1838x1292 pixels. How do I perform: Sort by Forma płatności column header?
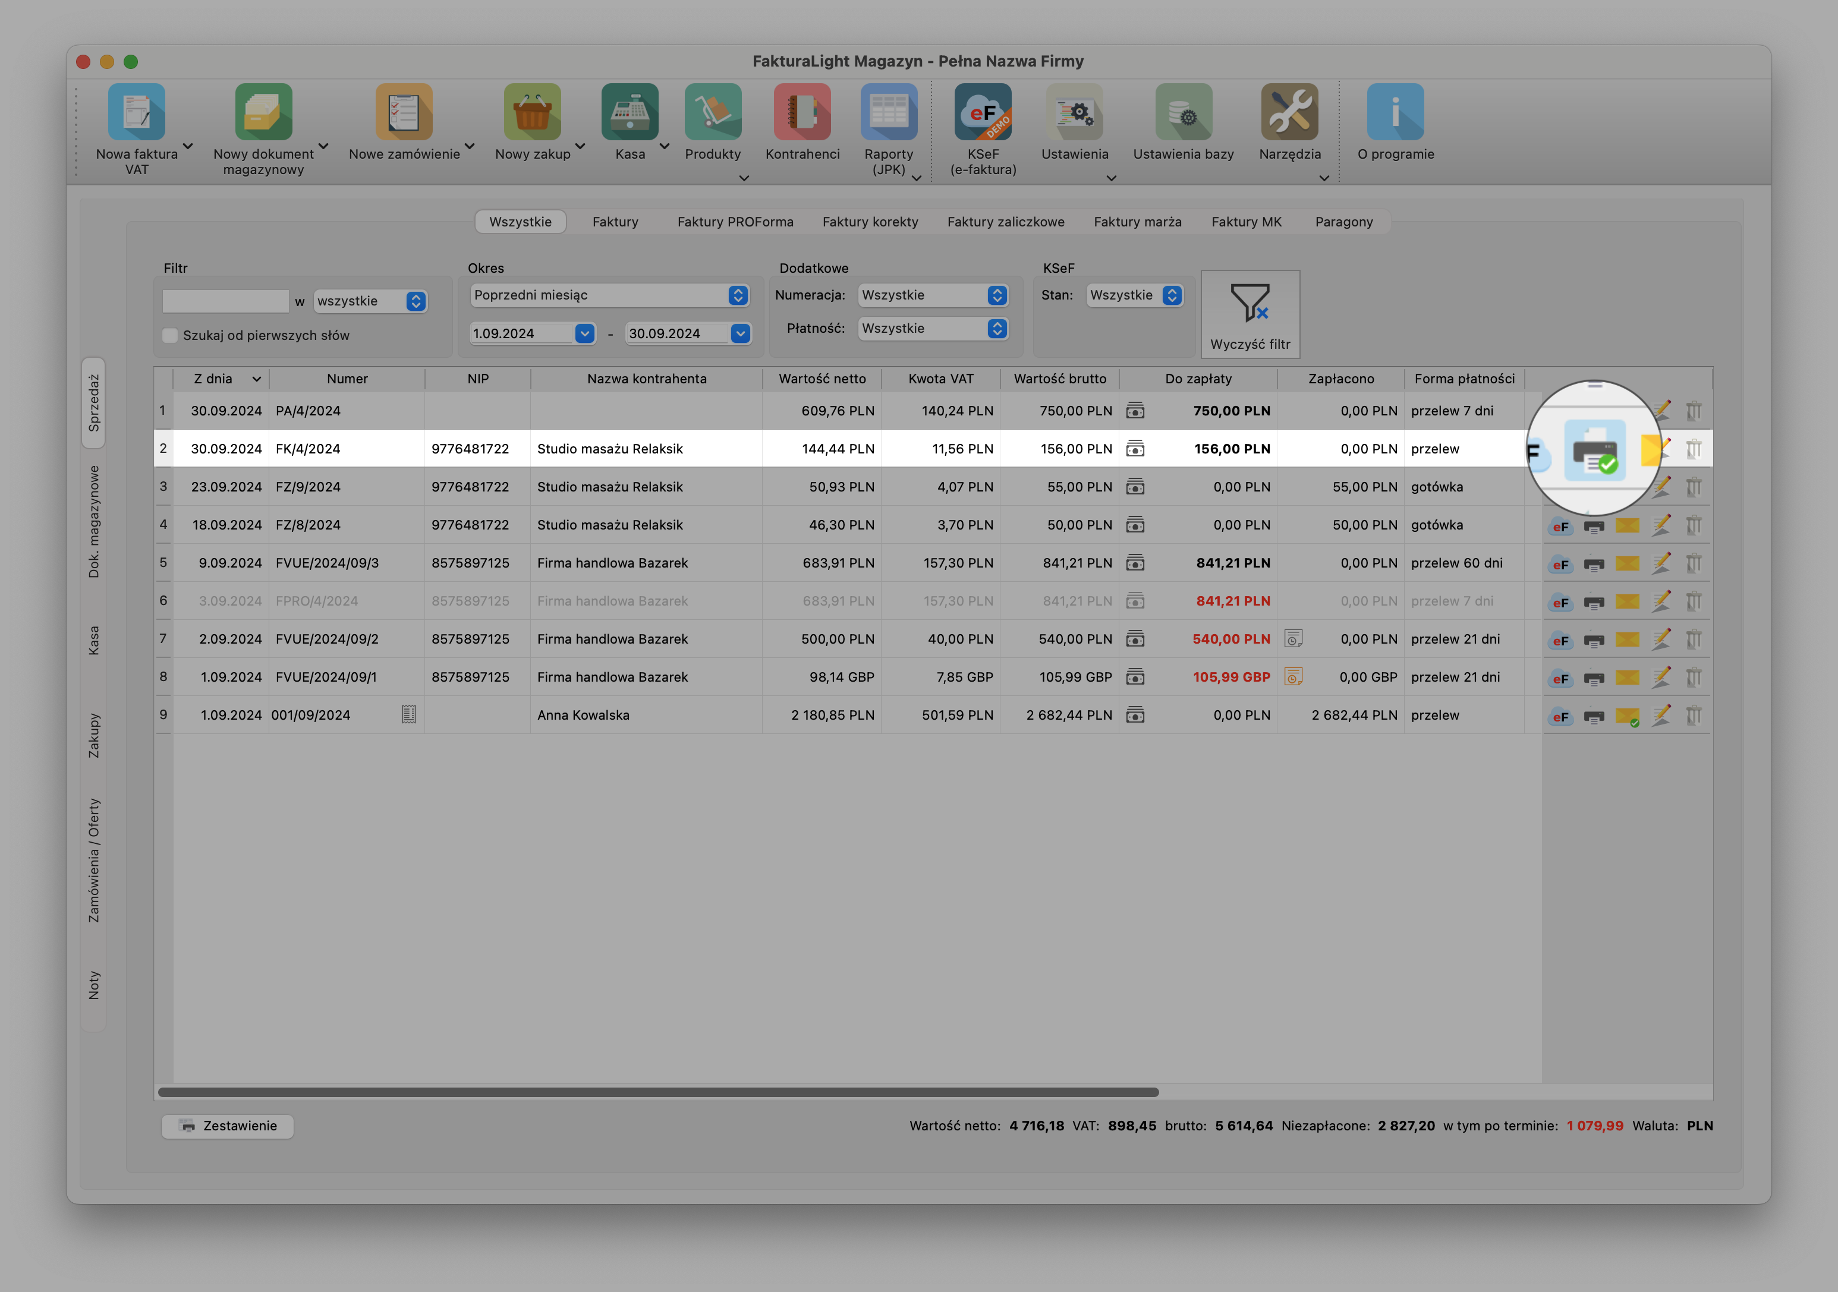(x=1464, y=379)
